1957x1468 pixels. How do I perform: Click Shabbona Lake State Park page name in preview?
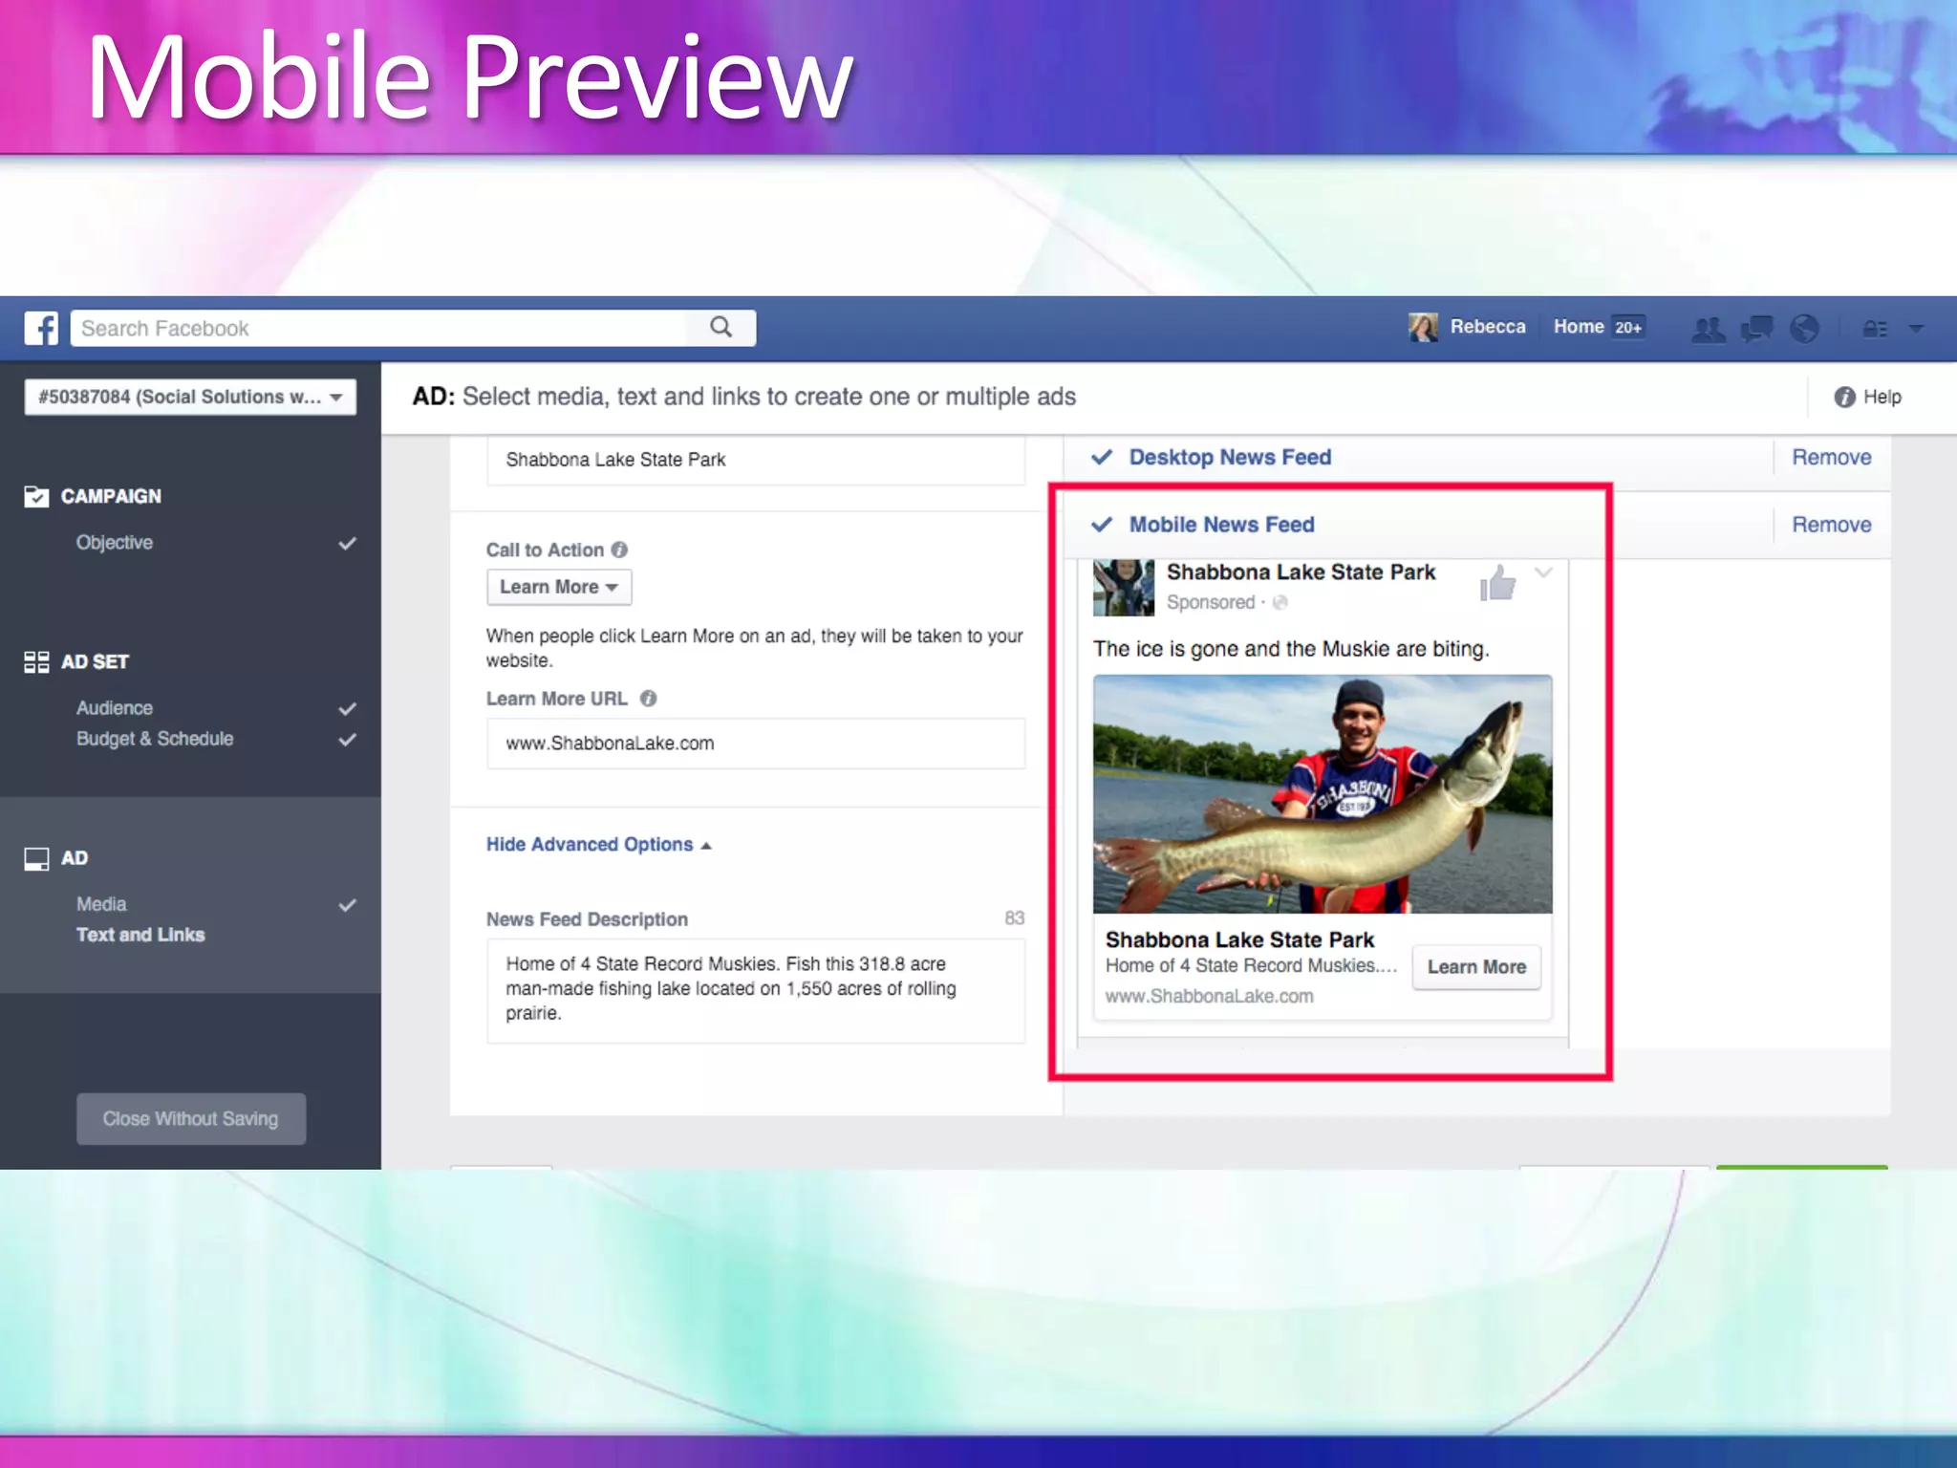[x=1301, y=572]
